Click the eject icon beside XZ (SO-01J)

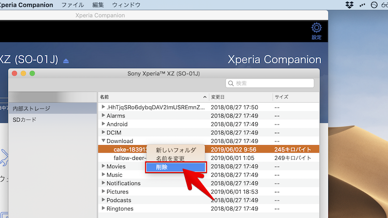click(66, 61)
